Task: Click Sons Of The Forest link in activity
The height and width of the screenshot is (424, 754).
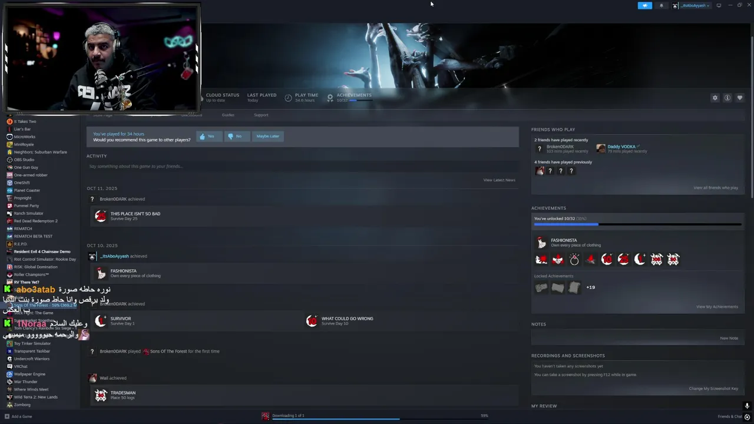Action: (x=168, y=352)
